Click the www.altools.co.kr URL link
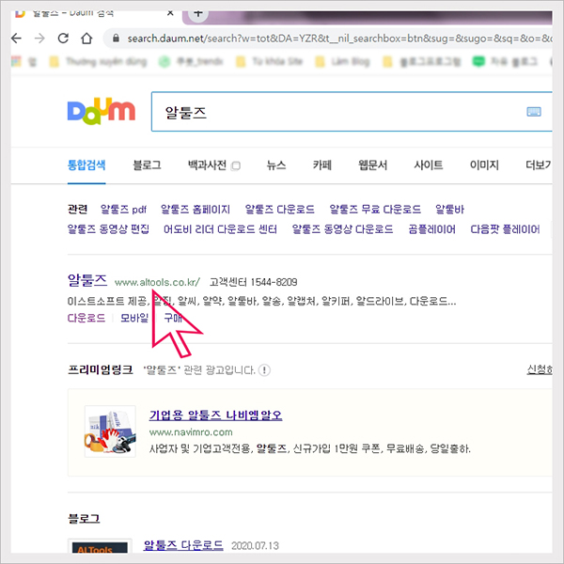The width and height of the screenshot is (564, 564). (157, 282)
